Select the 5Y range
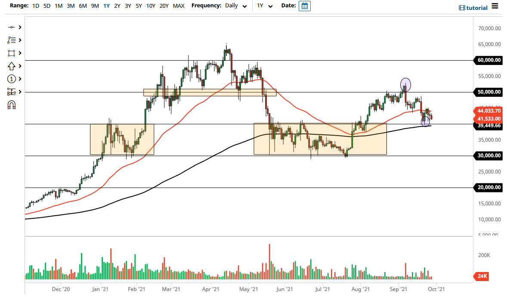 [x=138, y=6]
